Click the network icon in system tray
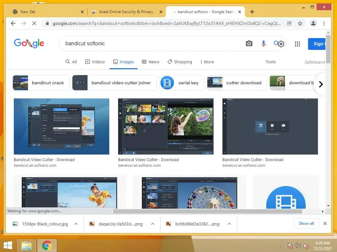The image size is (337, 252). (x=298, y=246)
